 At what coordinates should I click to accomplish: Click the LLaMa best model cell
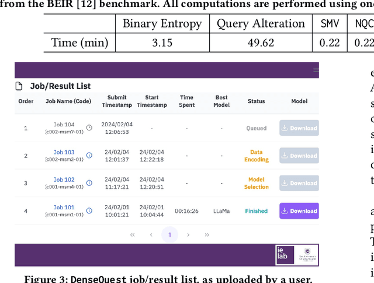[221, 211]
